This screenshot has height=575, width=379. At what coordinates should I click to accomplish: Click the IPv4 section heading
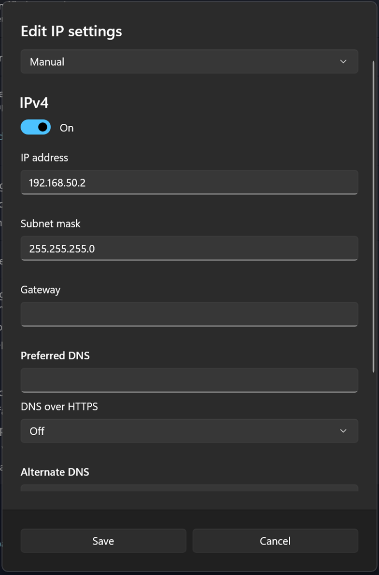[34, 103]
